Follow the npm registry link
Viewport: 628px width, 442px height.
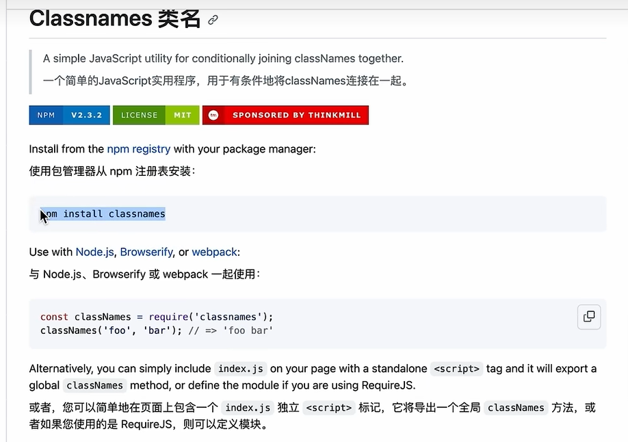pyautogui.click(x=139, y=149)
